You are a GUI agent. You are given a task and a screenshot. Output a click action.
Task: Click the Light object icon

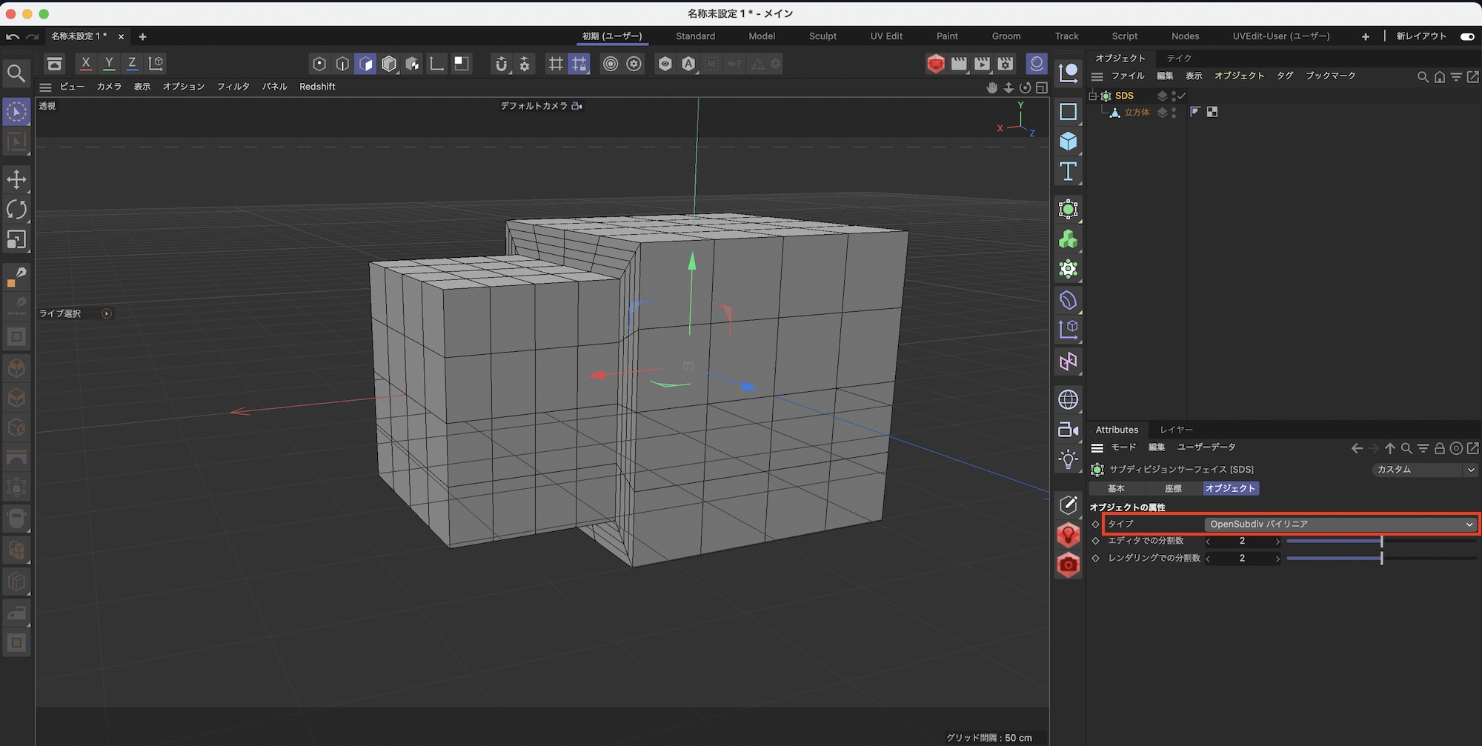click(1068, 459)
